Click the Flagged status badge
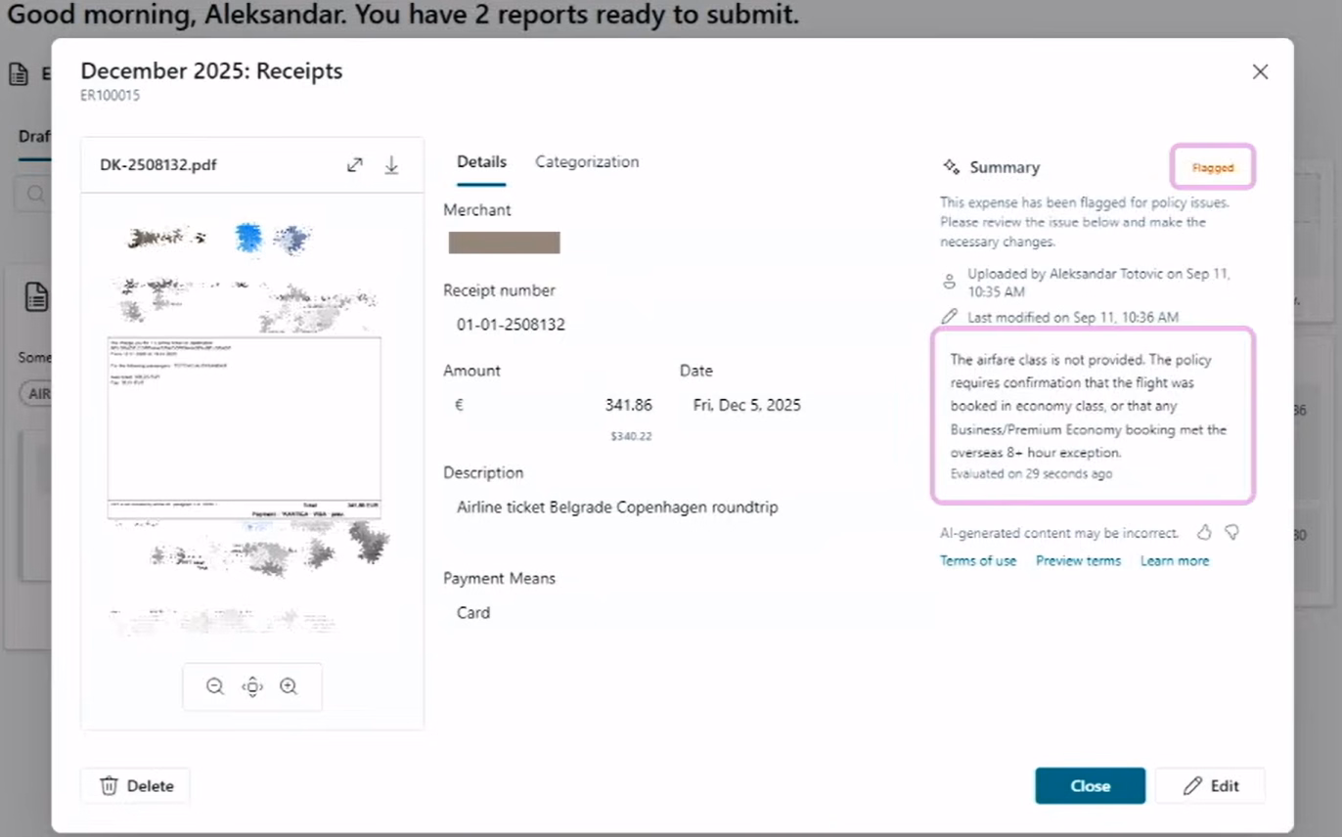1342x837 pixels. click(x=1213, y=168)
